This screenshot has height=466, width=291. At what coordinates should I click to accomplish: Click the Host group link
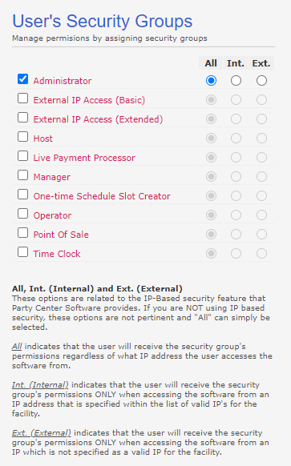[42, 139]
